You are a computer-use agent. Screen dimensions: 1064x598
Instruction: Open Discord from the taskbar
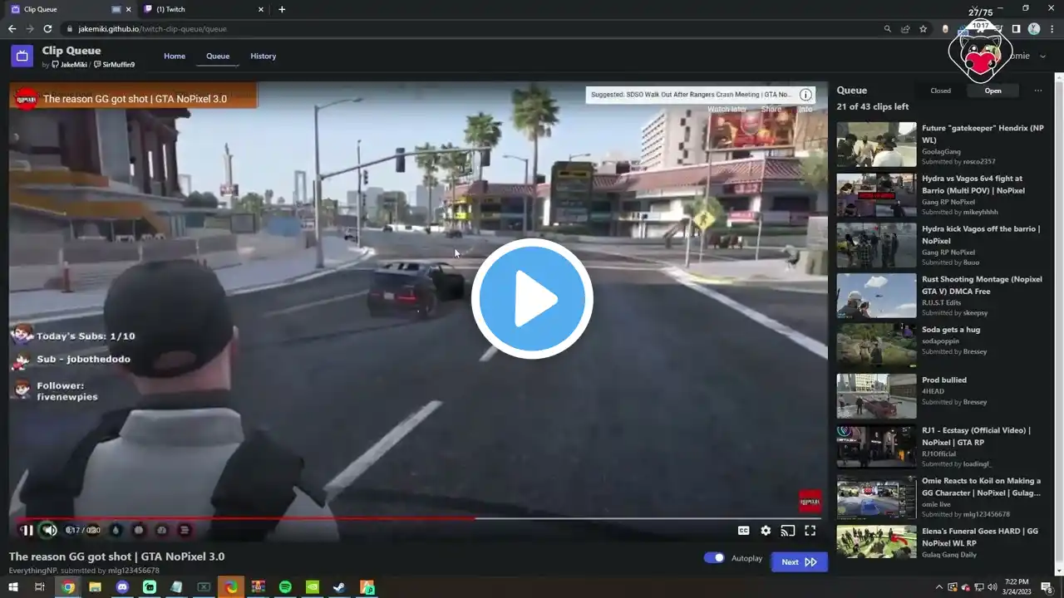123,587
